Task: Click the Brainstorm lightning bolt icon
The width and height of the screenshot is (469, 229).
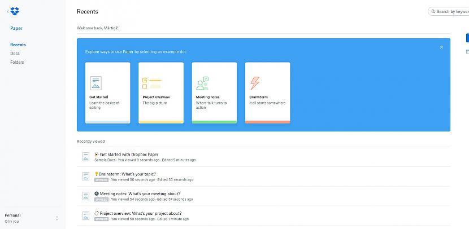Action: (x=255, y=83)
